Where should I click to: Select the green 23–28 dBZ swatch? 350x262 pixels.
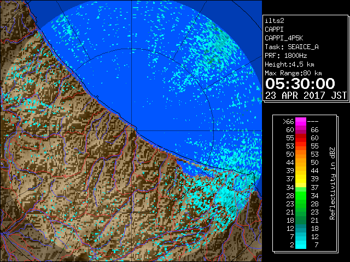click(x=301, y=204)
